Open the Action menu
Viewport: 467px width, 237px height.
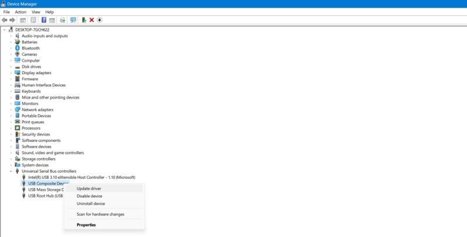coord(20,12)
